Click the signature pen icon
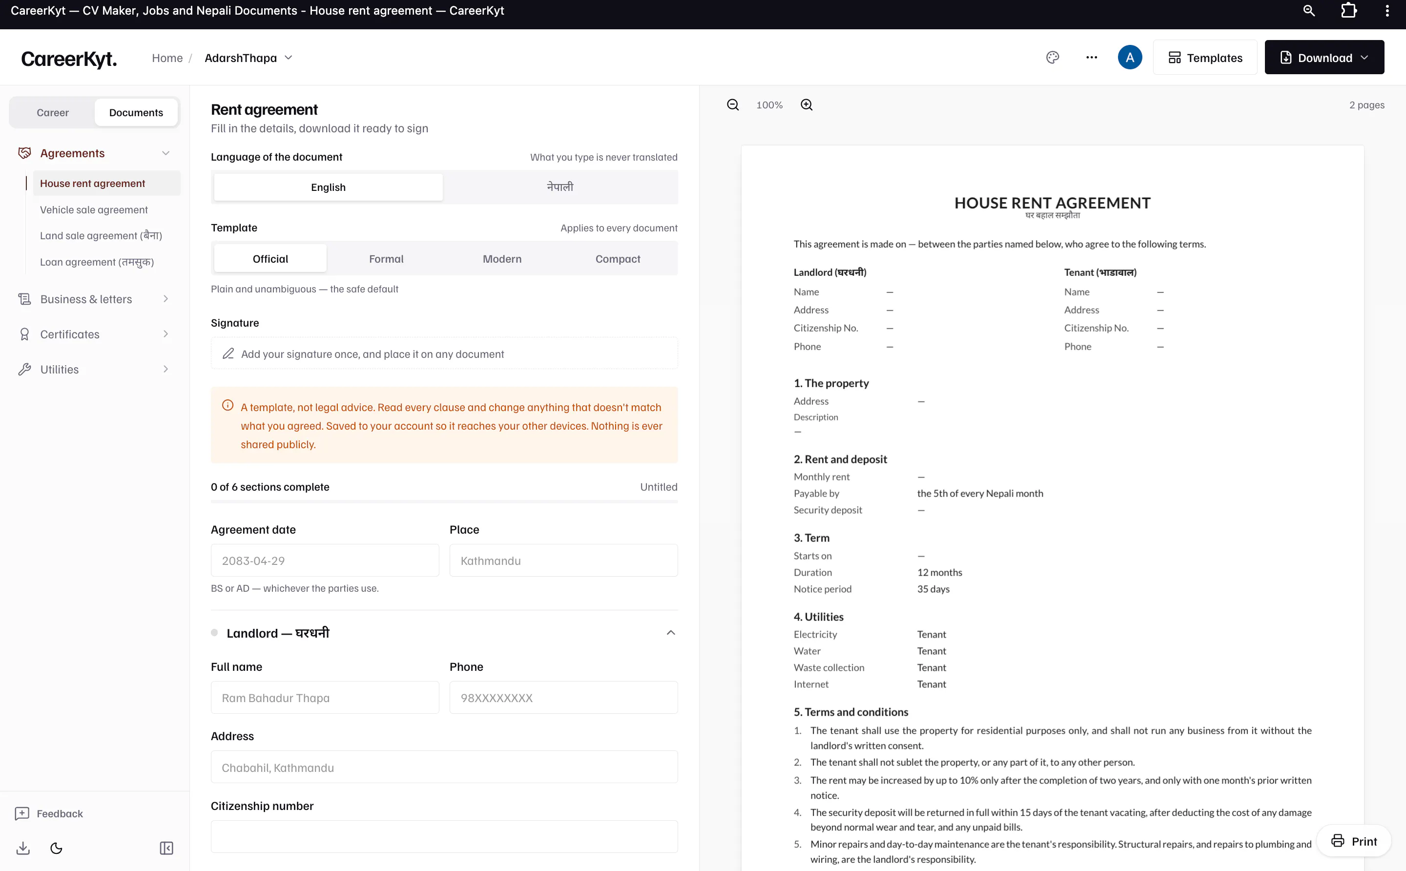 tap(228, 353)
